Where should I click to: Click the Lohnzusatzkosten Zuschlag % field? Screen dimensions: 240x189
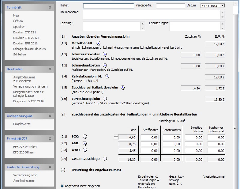191,55
